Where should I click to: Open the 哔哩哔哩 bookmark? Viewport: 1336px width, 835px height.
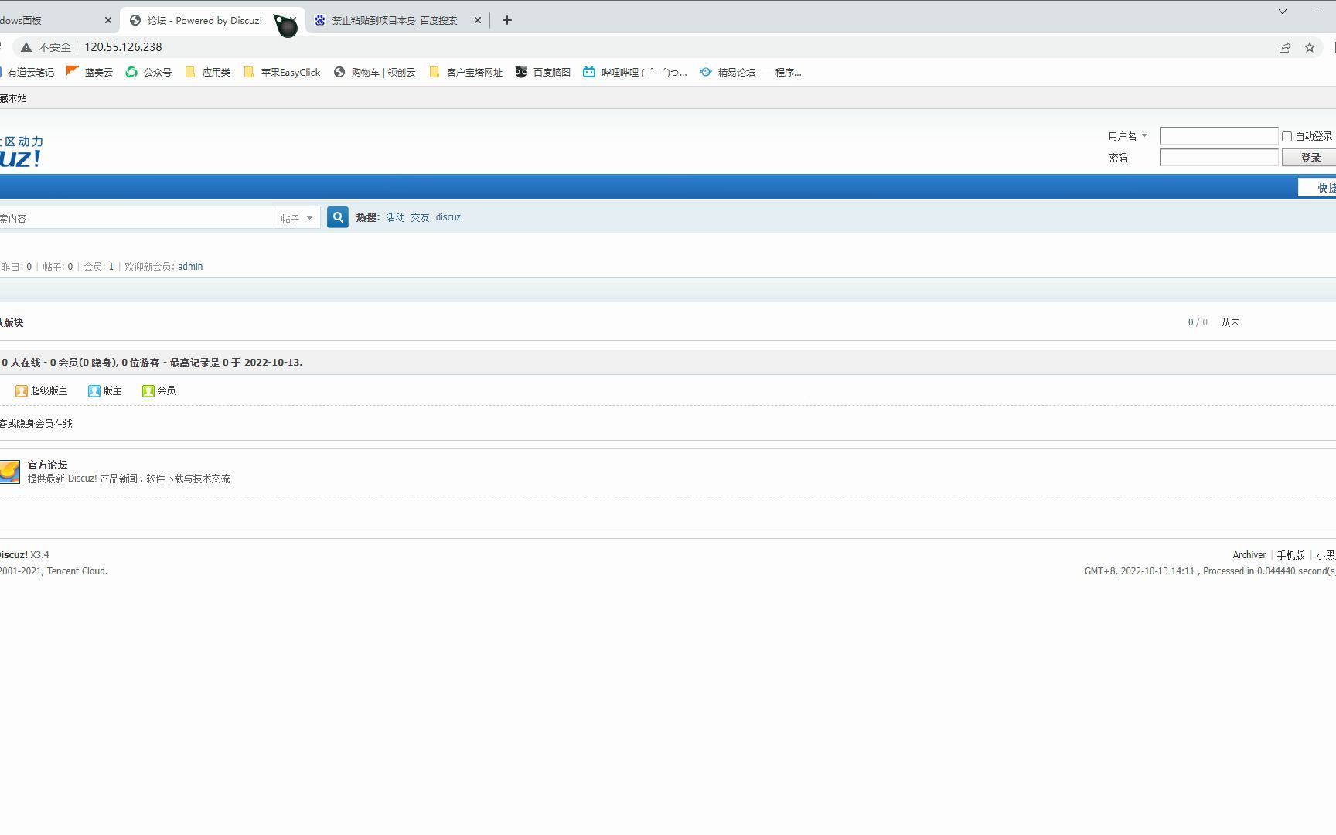pos(635,72)
